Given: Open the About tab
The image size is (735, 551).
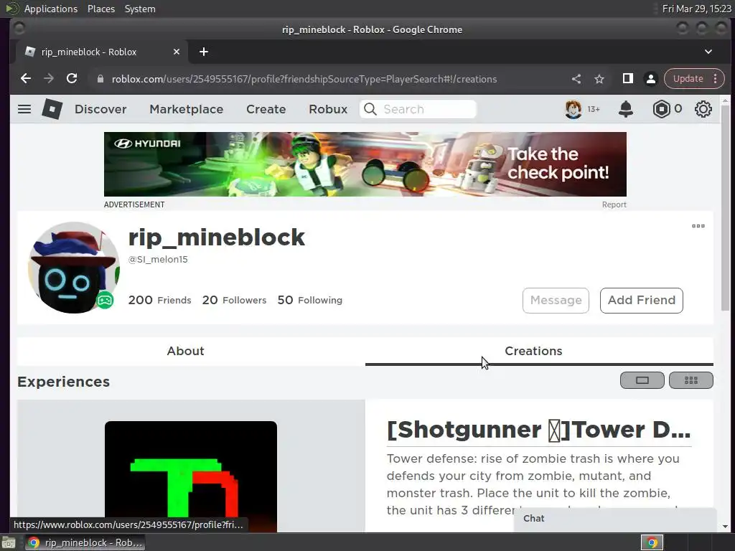Looking at the screenshot, I should pos(186,351).
